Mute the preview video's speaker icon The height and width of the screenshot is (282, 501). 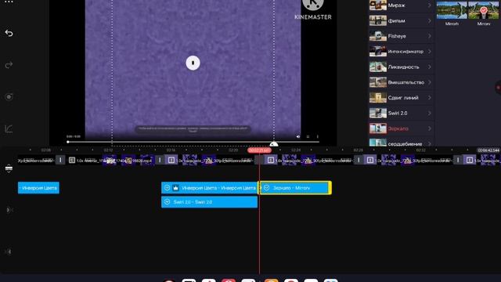tap(298, 136)
